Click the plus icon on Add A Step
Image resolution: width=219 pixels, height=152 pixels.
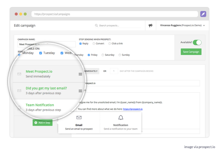(x=36, y=122)
